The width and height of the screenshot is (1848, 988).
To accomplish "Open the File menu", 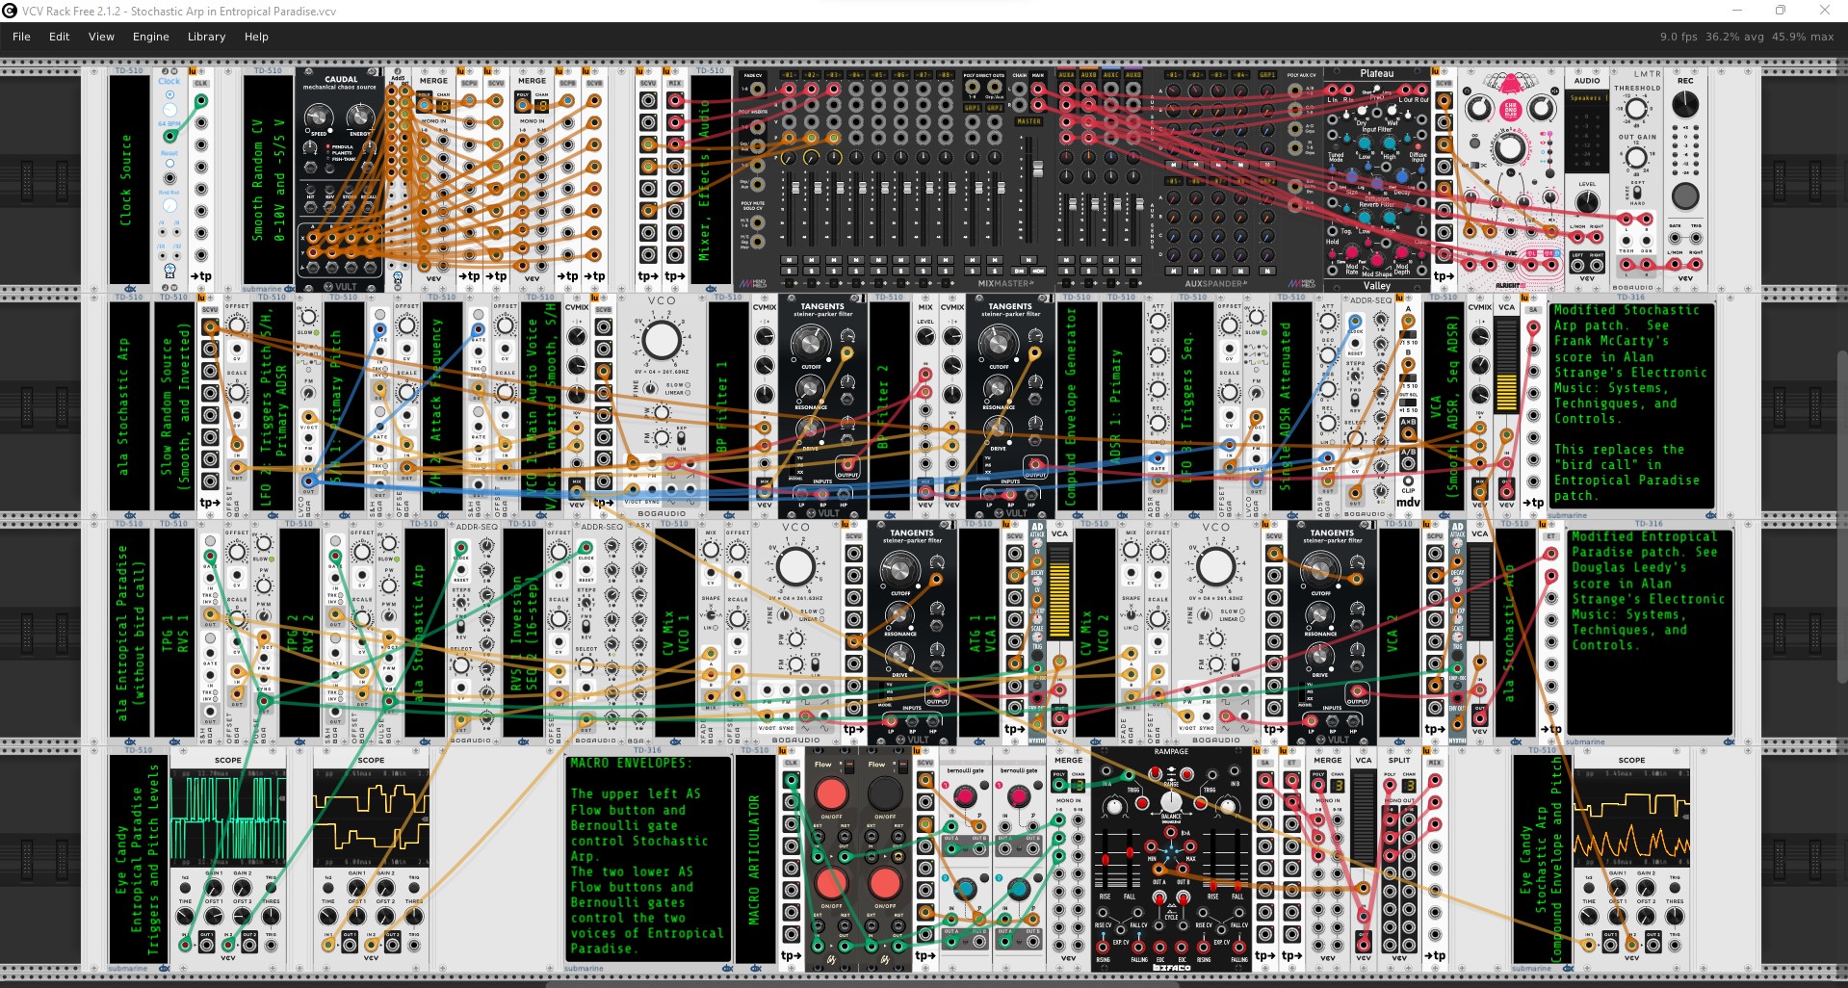I will [21, 37].
